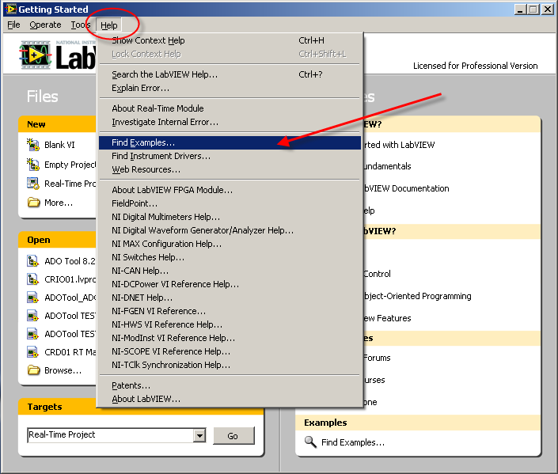Select NI-TClk Synchronization Help…
558x474 pixels.
click(x=230, y=365)
